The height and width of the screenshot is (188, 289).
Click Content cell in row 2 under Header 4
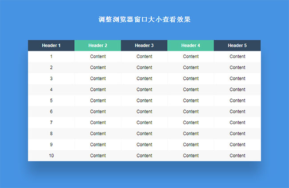(191, 67)
